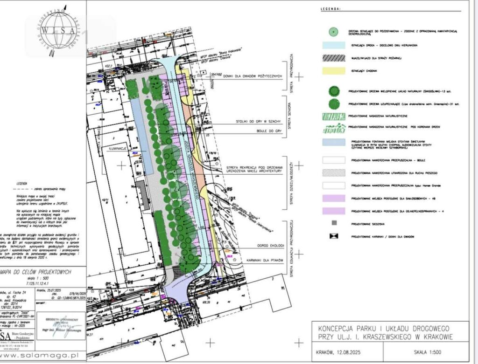
Task: Click the WI-SA globe logo
Action: [x=59, y=29]
